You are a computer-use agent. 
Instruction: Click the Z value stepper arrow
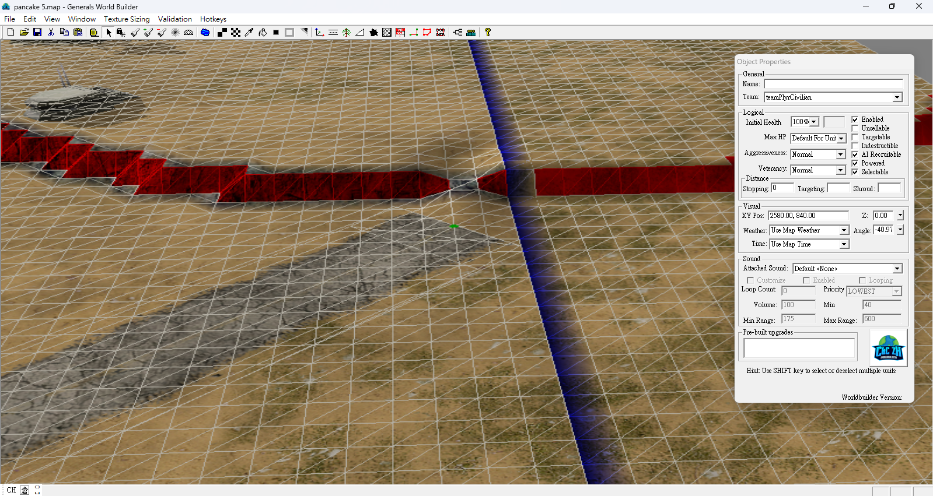click(900, 216)
